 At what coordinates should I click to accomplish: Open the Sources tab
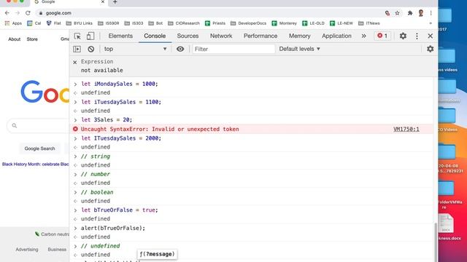[x=188, y=36]
